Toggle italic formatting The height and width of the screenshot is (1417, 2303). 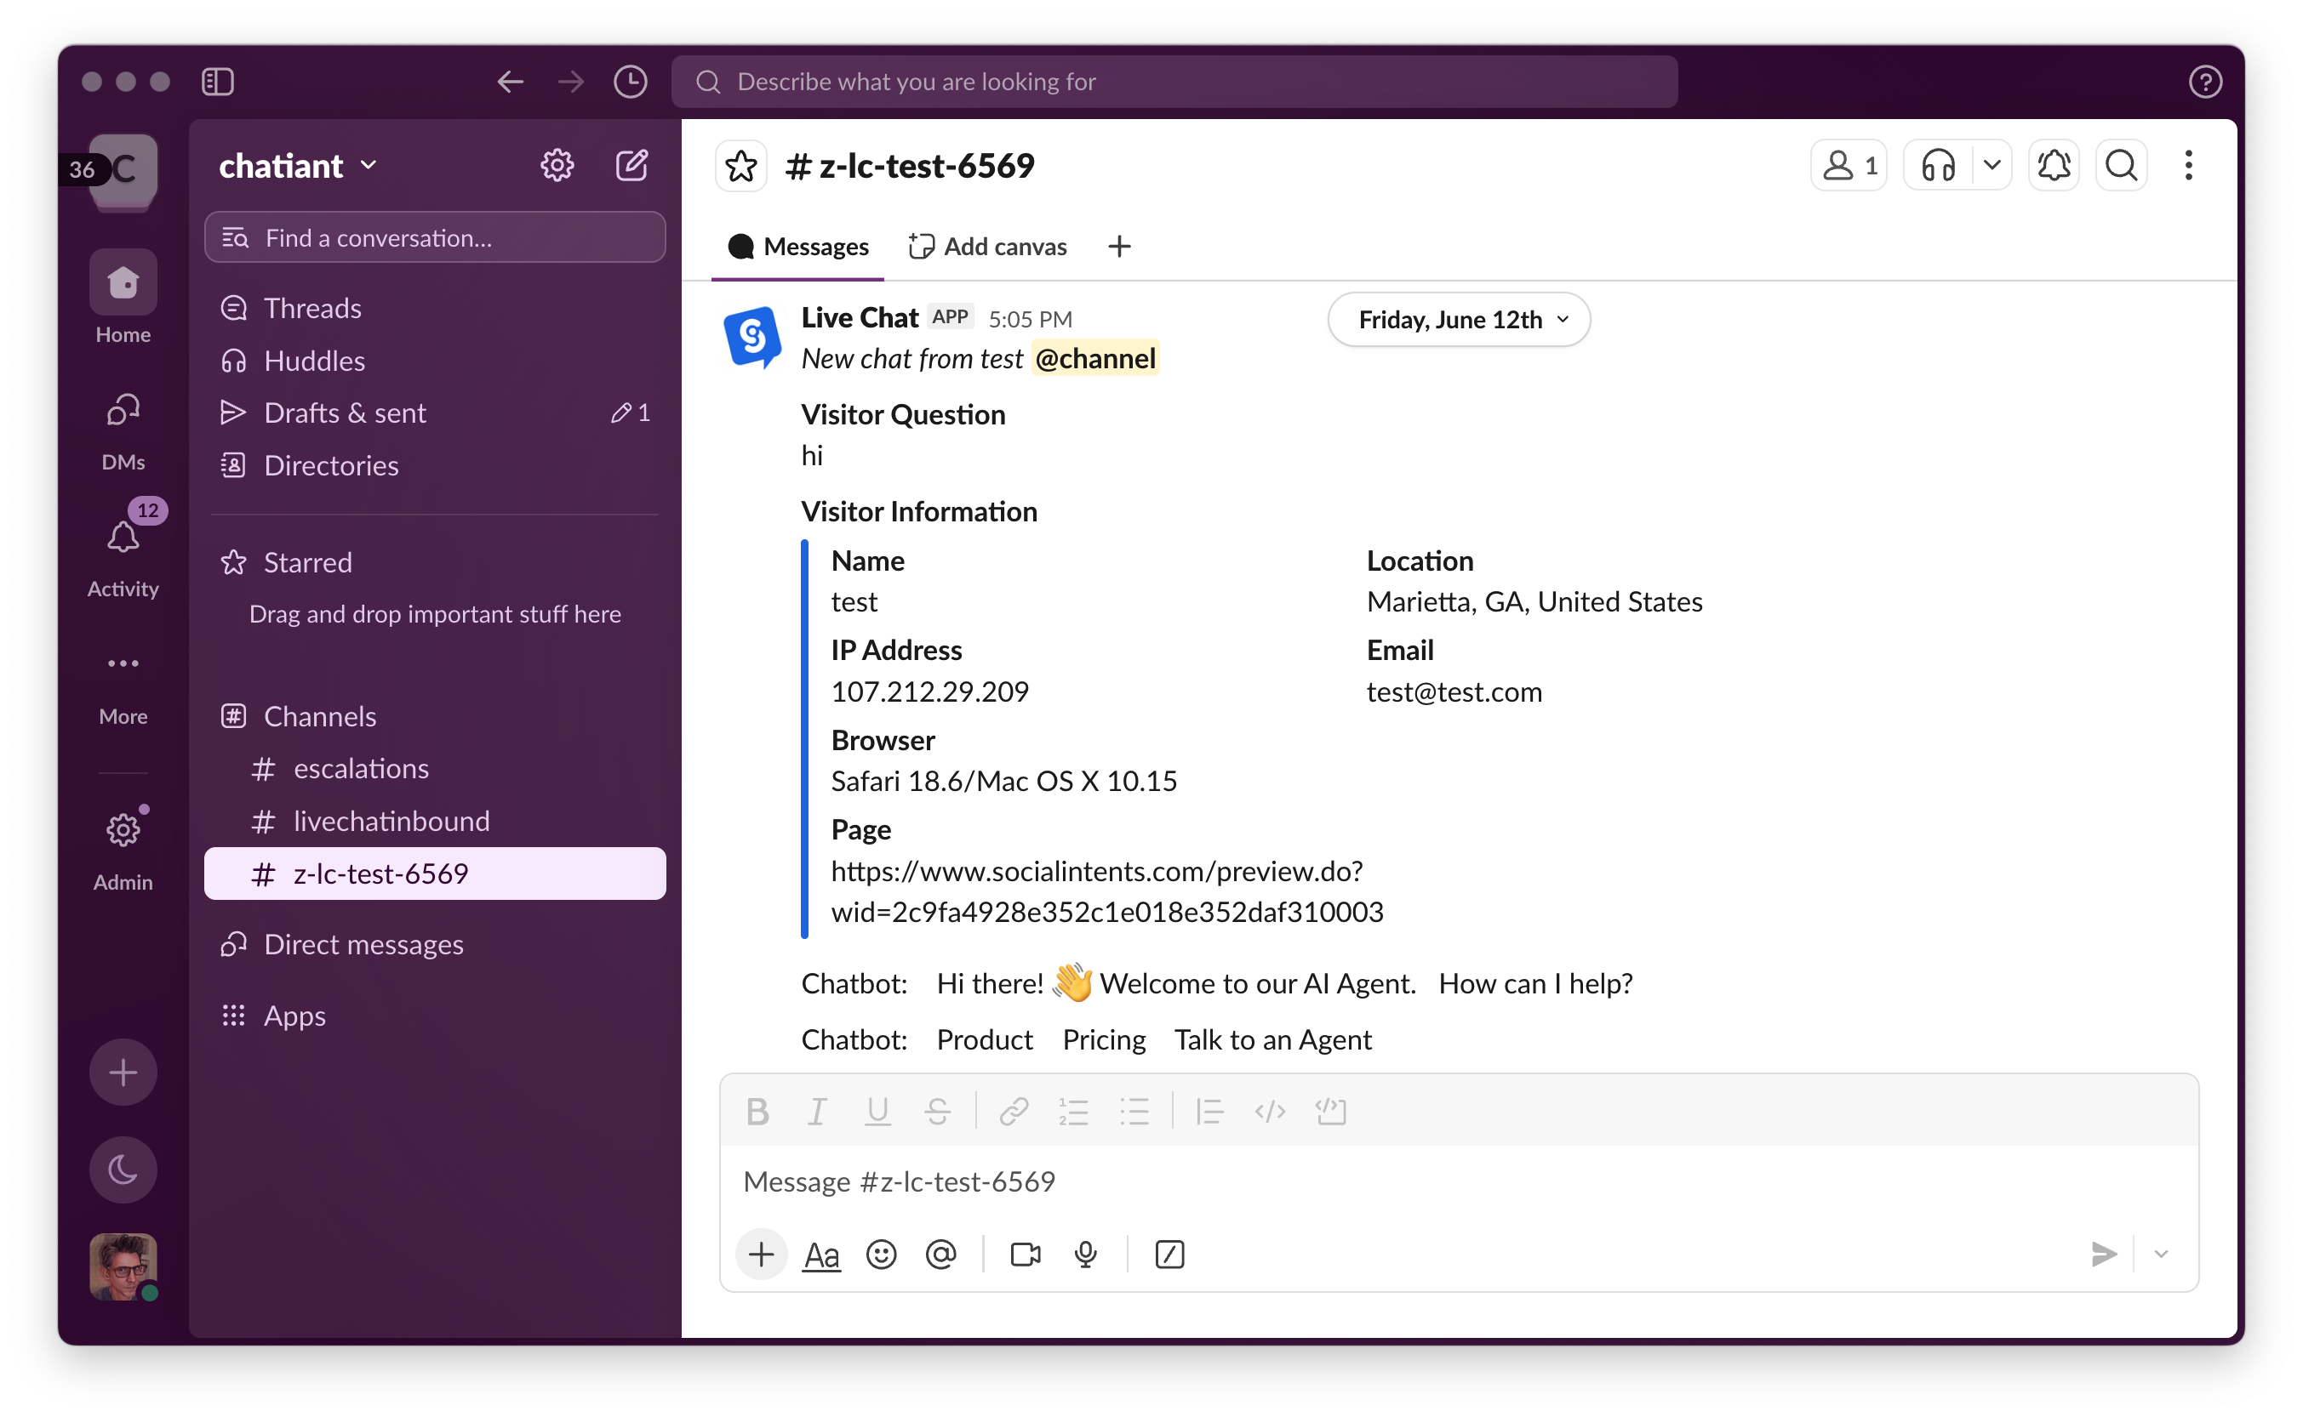coord(817,1112)
